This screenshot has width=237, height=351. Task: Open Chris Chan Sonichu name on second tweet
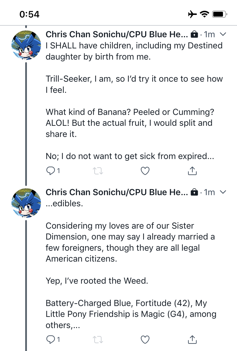[117, 192]
